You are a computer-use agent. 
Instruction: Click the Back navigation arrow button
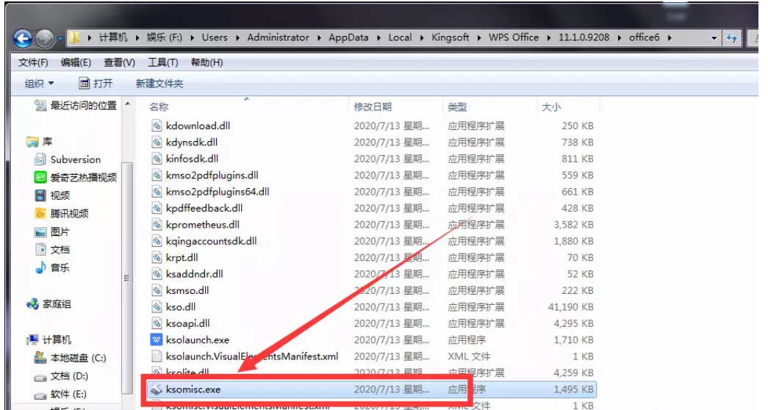(23, 38)
